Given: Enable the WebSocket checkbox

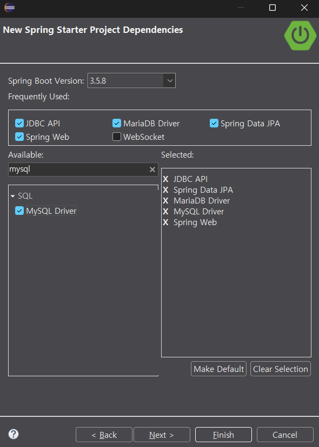Looking at the screenshot, I should [117, 137].
